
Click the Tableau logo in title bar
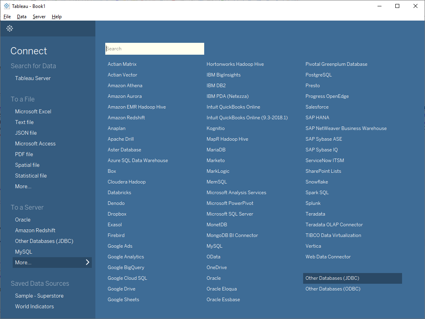pos(7,6)
